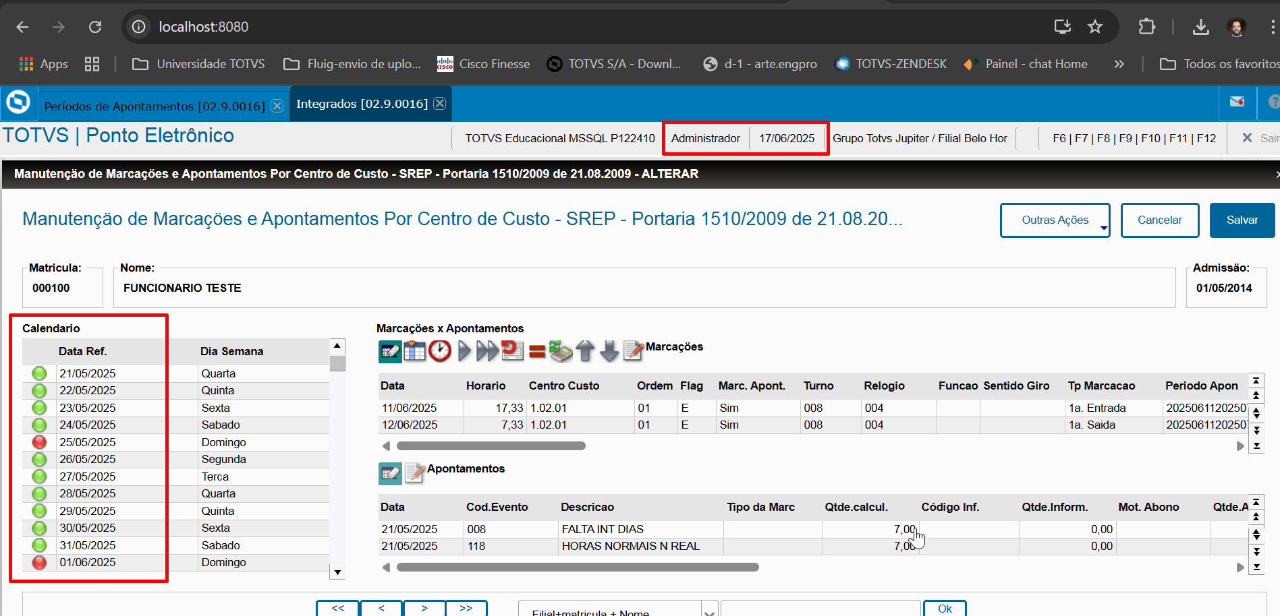The width and height of the screenshot is (1280, 616).
Task: Click the recalculate calculator icon
Action: point(560,351)
